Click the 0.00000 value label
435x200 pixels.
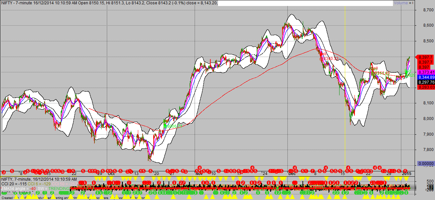tap(426, 164)
